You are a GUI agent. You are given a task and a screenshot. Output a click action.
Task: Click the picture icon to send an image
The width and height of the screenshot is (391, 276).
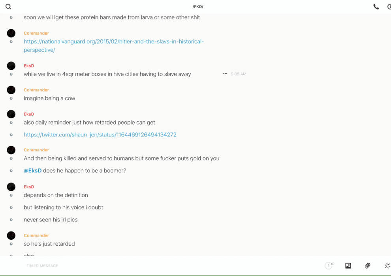(348, 266)
